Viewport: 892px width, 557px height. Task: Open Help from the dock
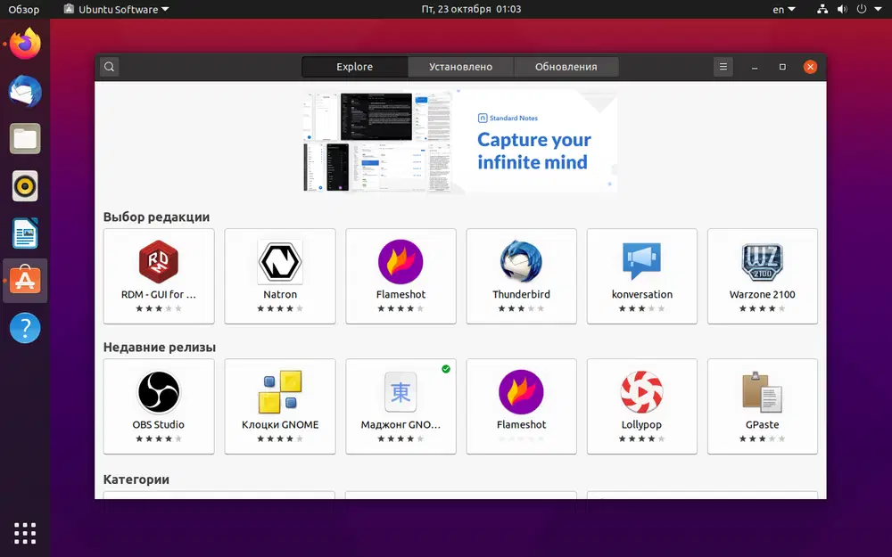[25, 328]
